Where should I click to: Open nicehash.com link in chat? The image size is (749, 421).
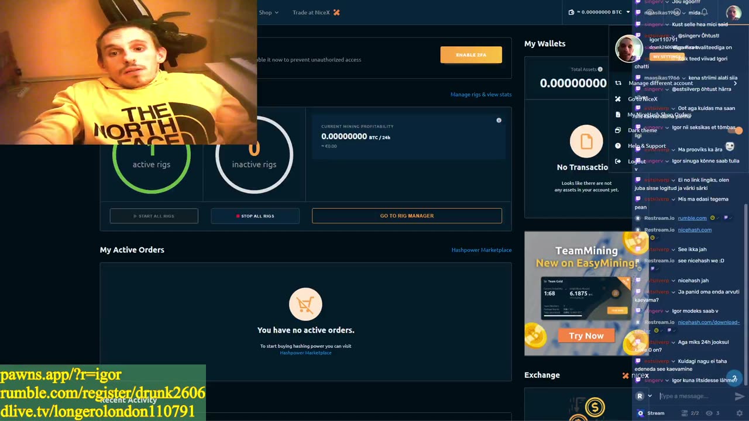695,230
